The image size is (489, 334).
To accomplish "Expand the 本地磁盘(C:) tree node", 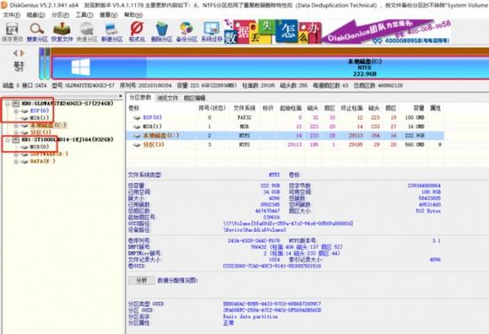I will tap(16, 125).
